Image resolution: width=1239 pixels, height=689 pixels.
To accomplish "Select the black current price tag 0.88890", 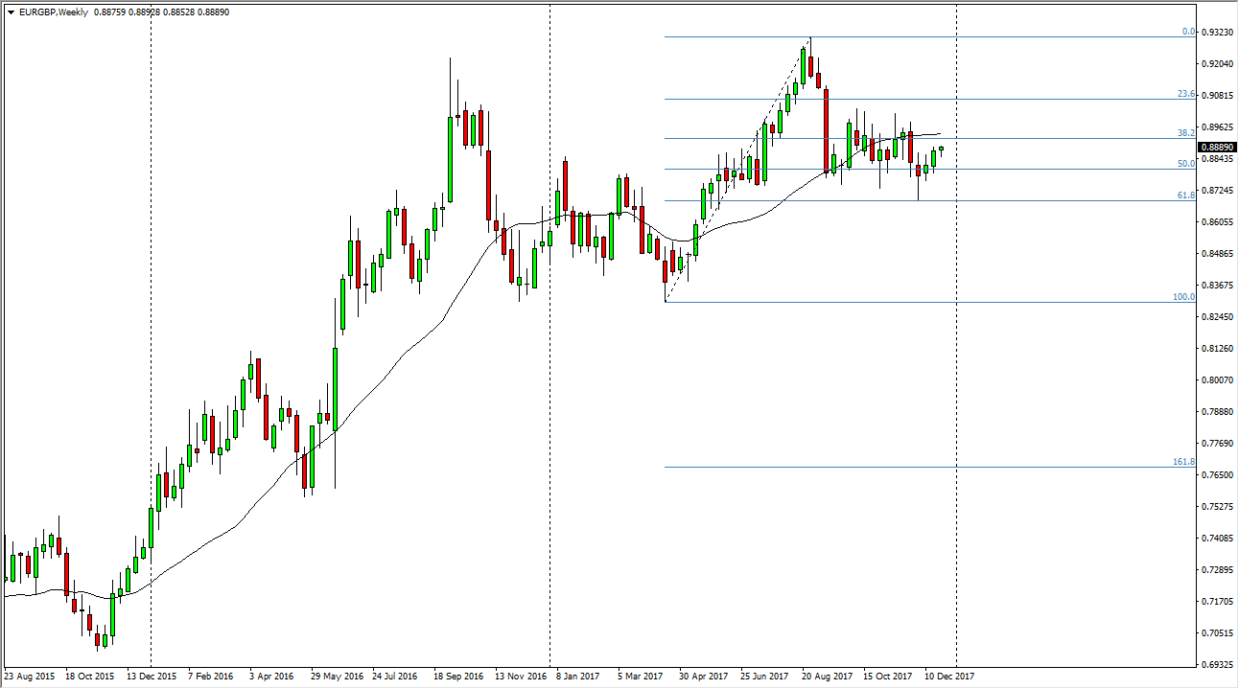I will (1217, 148).
